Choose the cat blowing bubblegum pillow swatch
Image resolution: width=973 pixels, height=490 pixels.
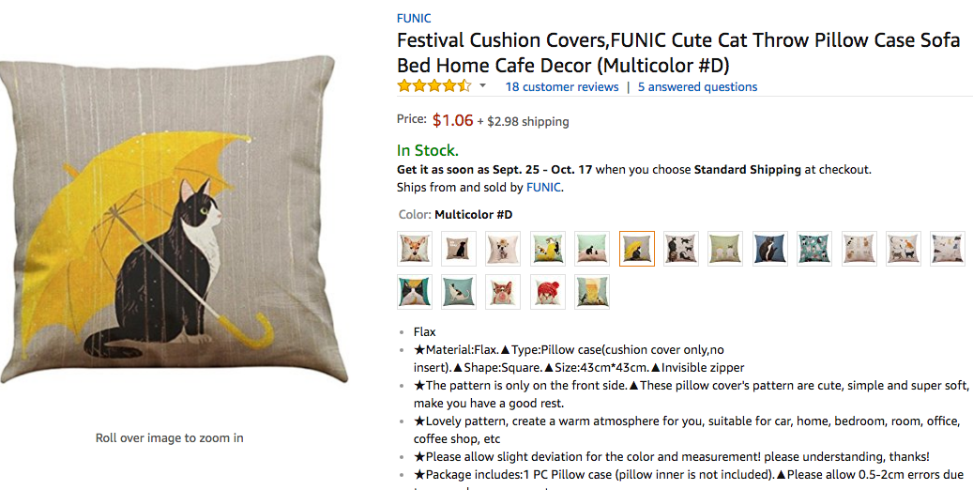[503, 292]
